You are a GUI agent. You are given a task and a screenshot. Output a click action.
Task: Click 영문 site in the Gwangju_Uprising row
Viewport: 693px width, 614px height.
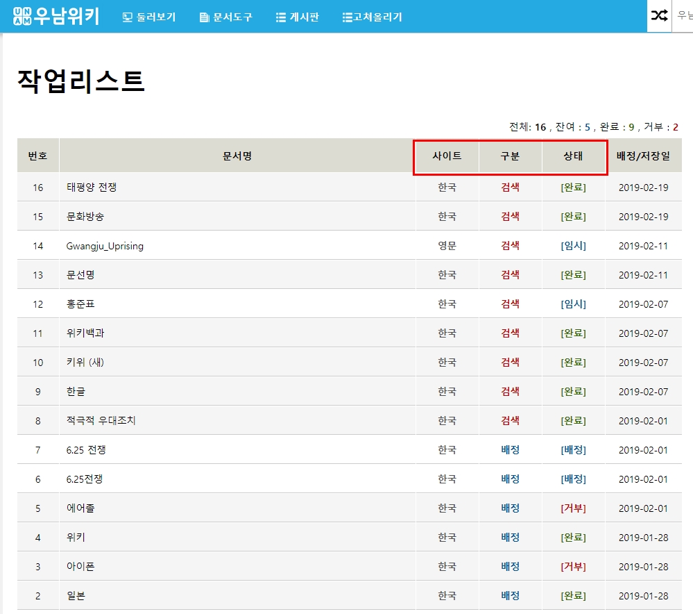click(447, 246)
